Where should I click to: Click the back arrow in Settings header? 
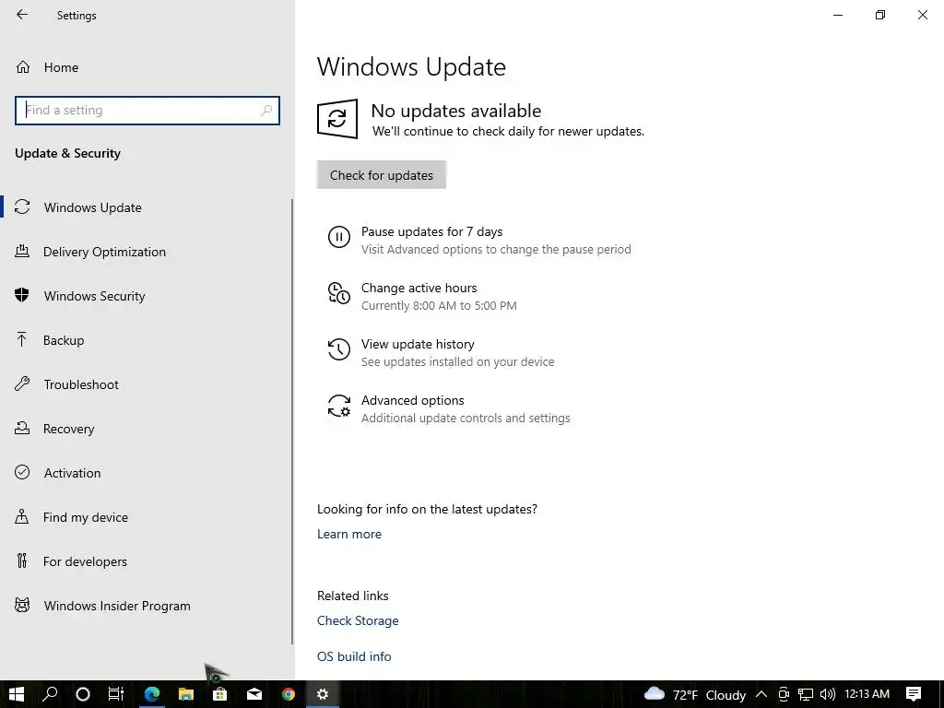(22, 15)
